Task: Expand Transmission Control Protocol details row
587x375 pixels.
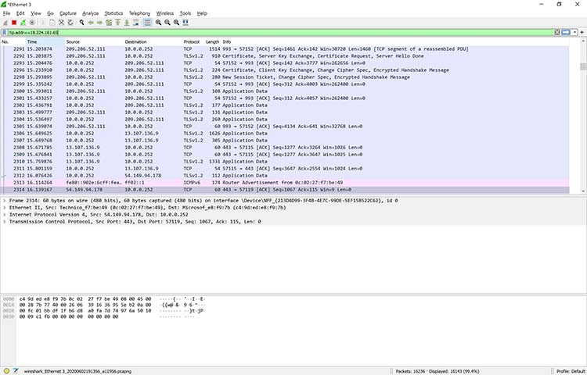Action: click(x=4, y=222)
